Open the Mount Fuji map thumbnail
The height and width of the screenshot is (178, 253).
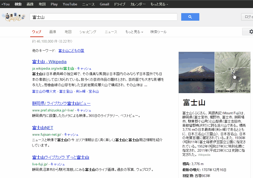[x=232, y=72]
